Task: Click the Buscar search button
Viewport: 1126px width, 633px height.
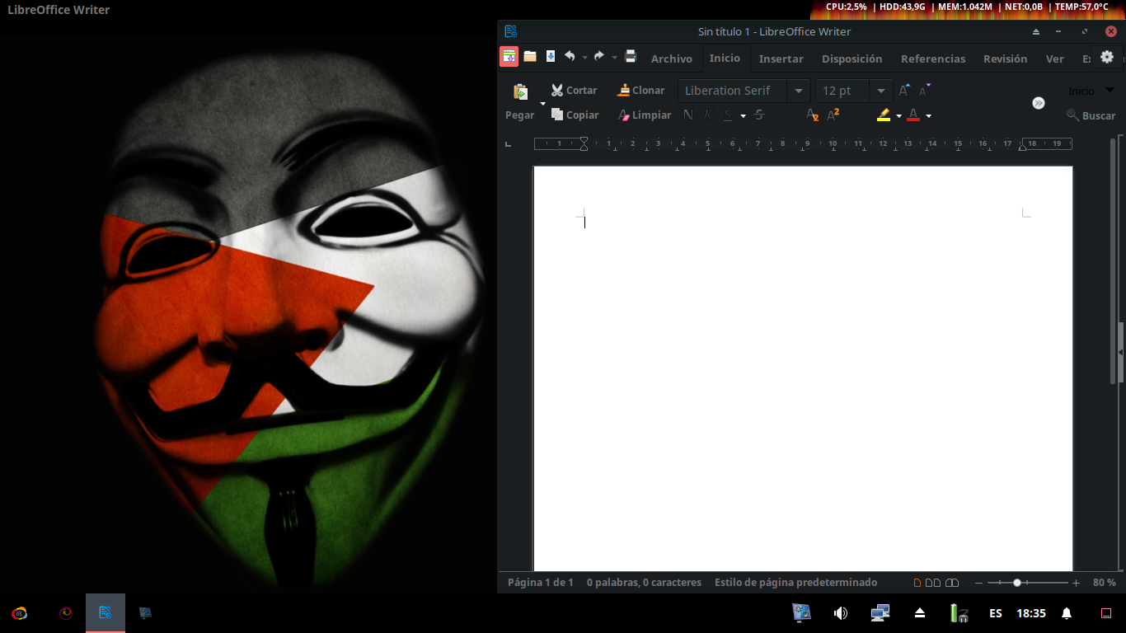Action: point(1091,116)
